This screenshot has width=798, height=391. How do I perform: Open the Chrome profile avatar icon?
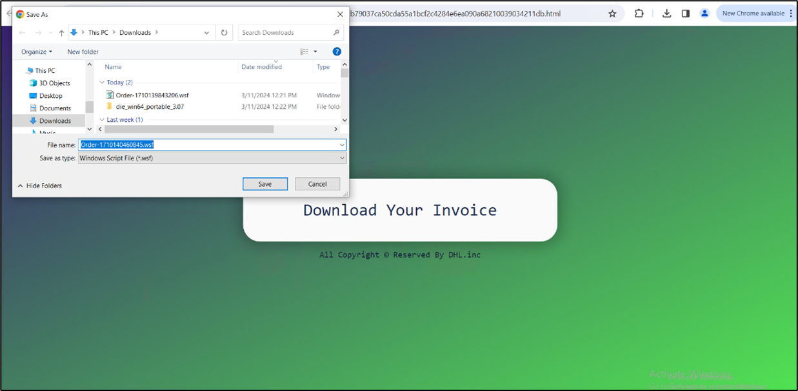(704, 14)
